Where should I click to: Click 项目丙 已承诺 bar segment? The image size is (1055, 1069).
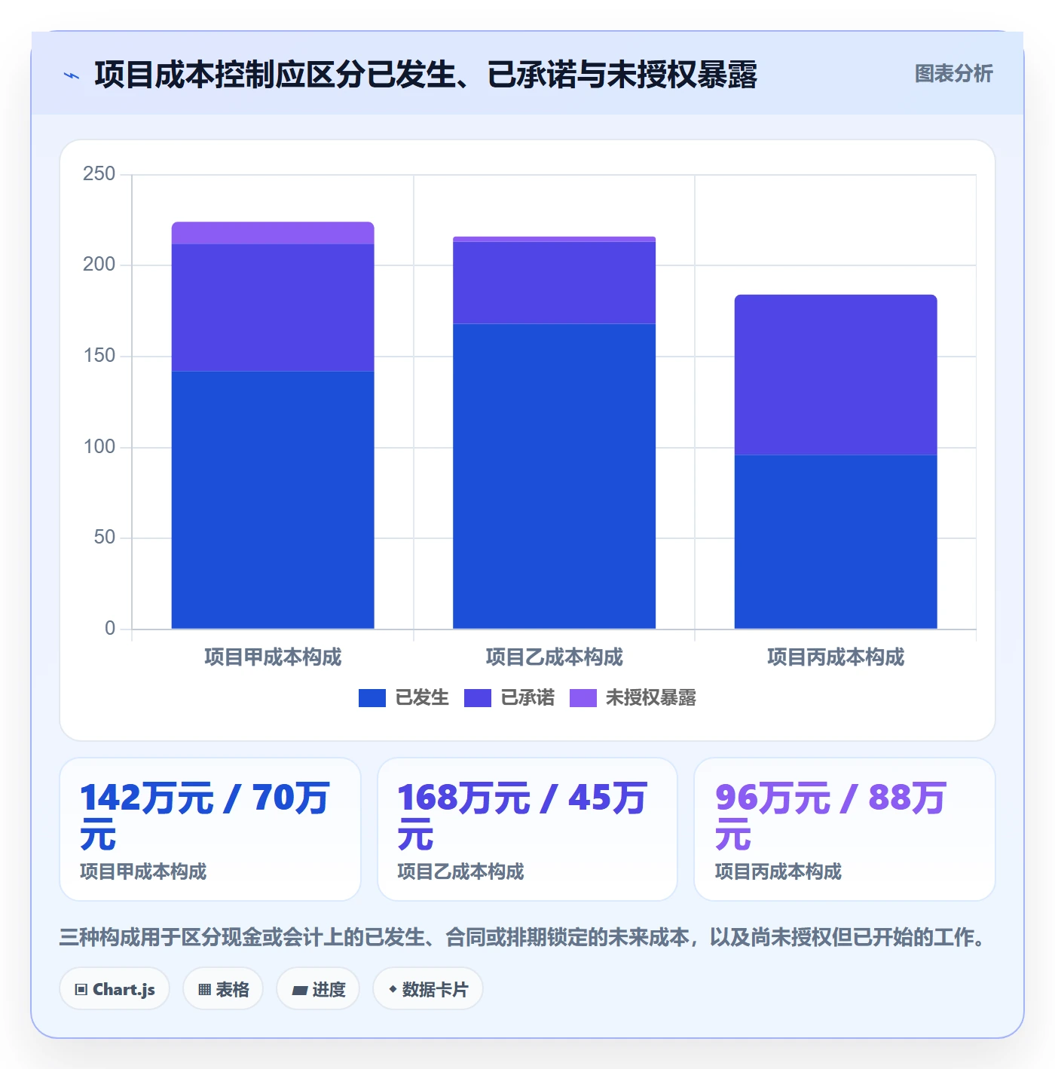[x=836, y=375]
